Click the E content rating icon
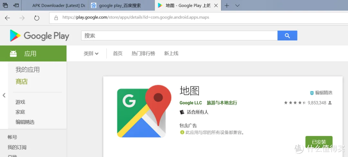The image size is (348, 157). [x=182, y=112]
